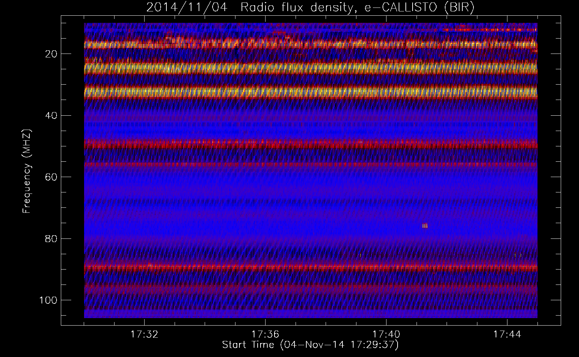Click the 17:40 time tick label

386,335
